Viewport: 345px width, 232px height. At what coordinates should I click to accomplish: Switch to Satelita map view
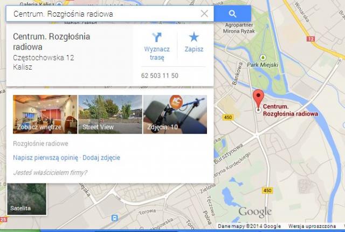[x=27, y=199]
